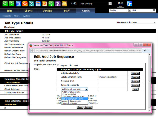Open the orange star favorites icon

(x=25, y=4)
